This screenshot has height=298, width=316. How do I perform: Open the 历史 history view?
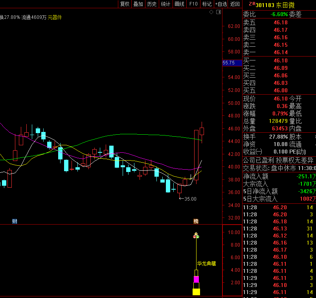point(152,4)
